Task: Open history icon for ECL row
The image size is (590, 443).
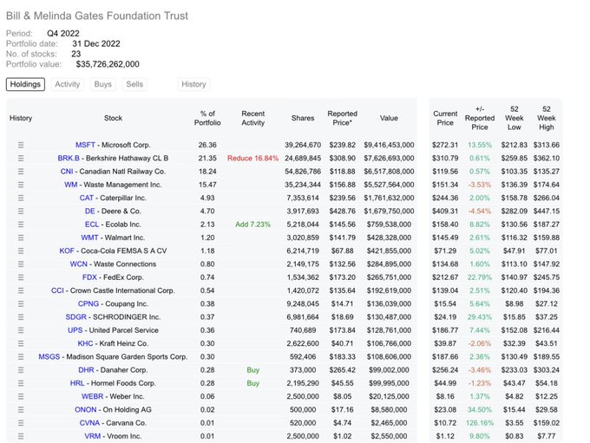Action: click(21, 225)
